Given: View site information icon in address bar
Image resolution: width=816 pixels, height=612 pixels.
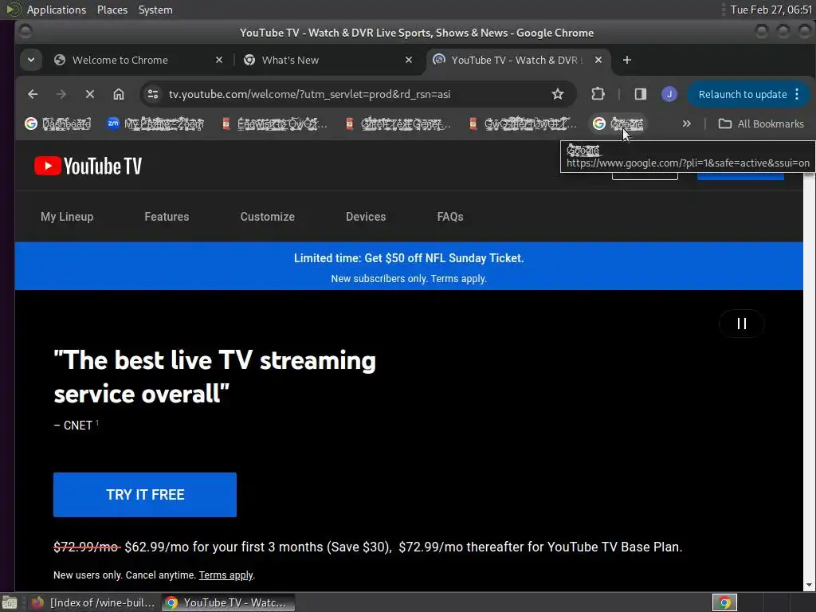Looking at the screenshot, I should (152, 94).
